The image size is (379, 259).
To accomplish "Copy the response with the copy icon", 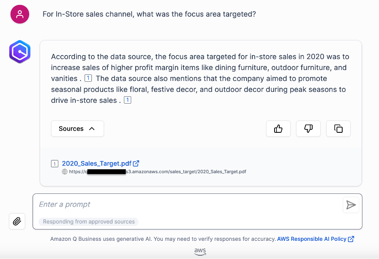I will [x=339, y=129].
